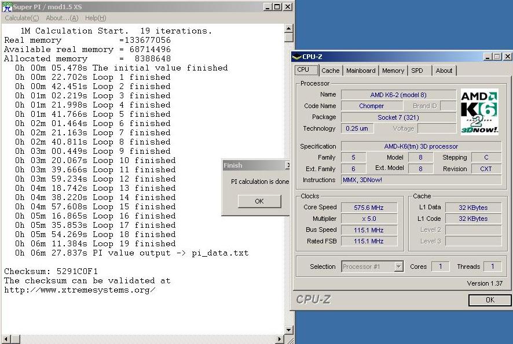Click the Code Name value Chomper
This screenshot has height=344, width=513.
[x=372, y=106]
